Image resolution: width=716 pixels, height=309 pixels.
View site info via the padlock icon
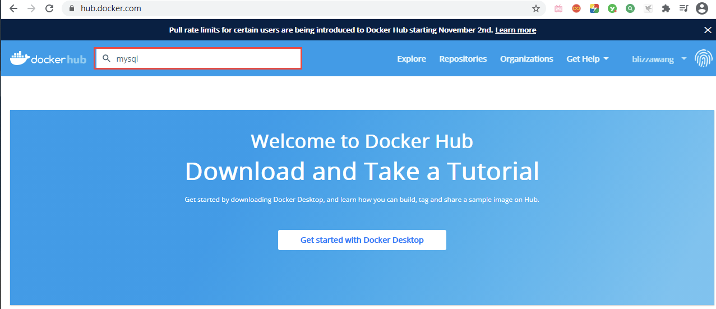tap(71, 8)
